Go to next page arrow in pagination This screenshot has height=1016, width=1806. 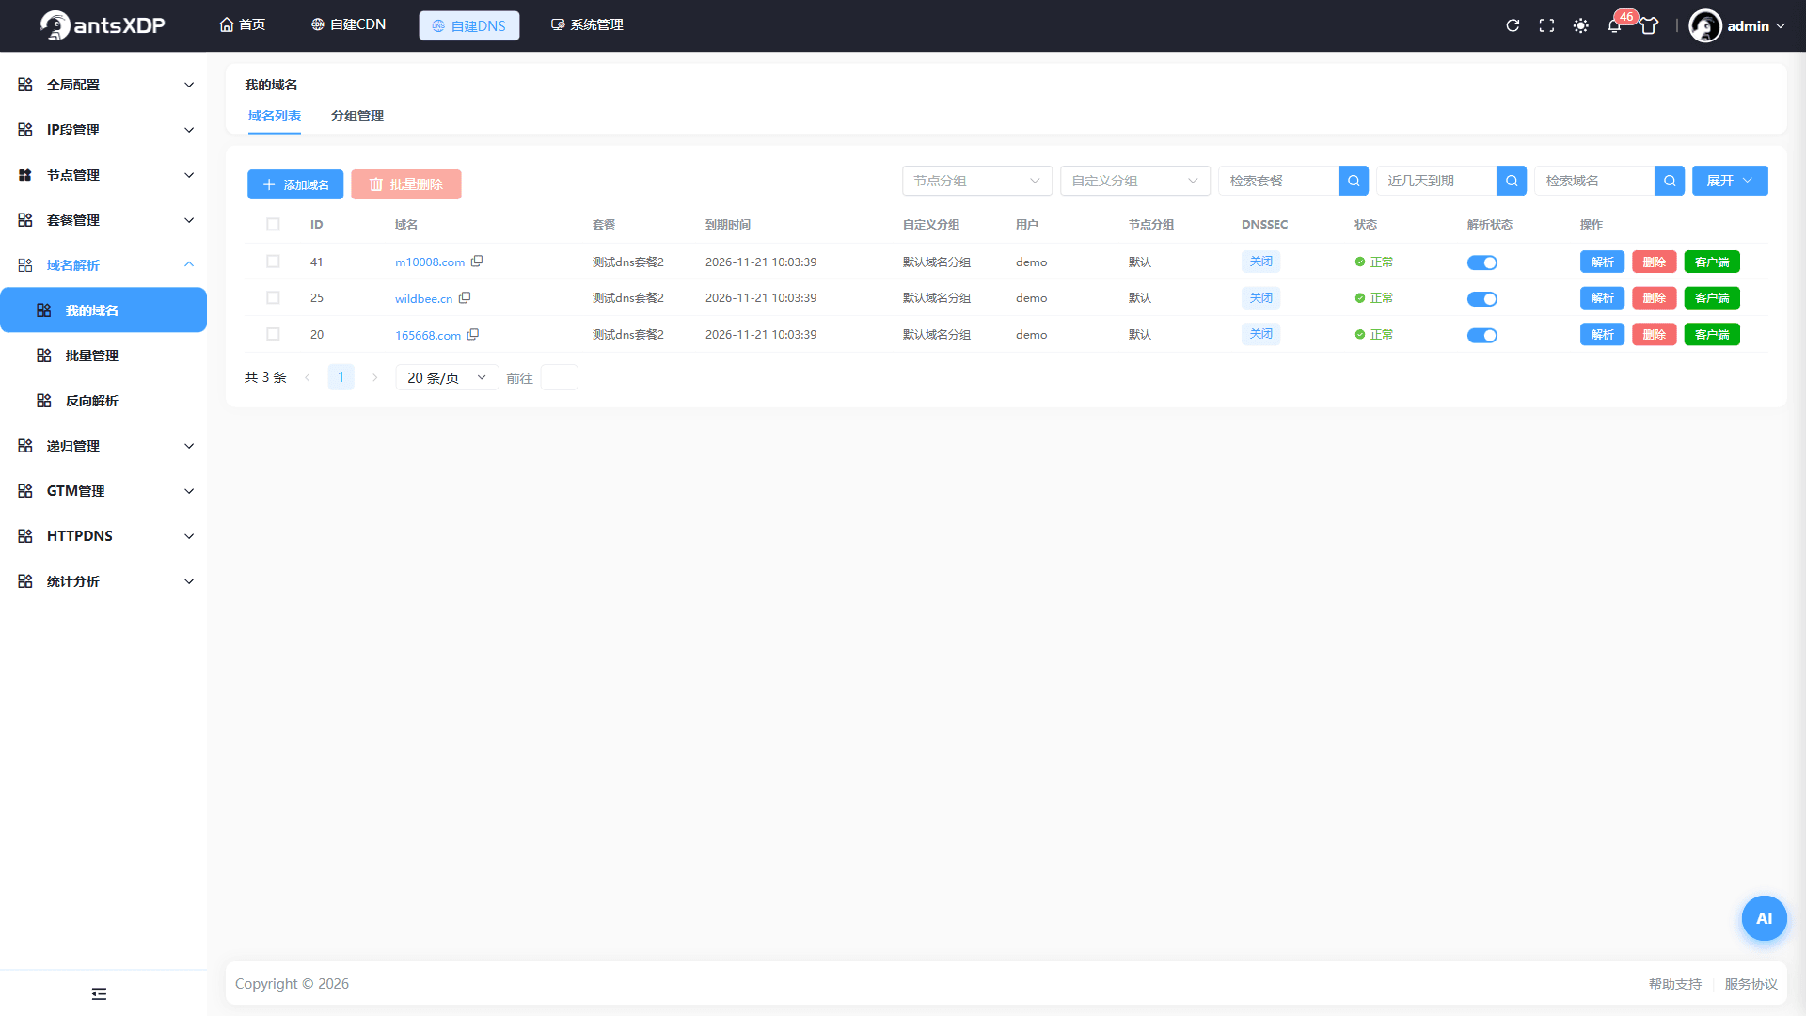tap(374, 377)
